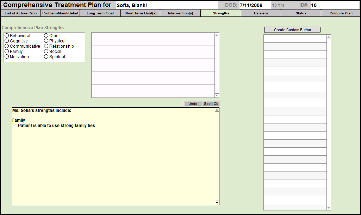Choose the Cognitive radio option
The height and width of the screenshot is (215, 361).
(x=7, y=41)
